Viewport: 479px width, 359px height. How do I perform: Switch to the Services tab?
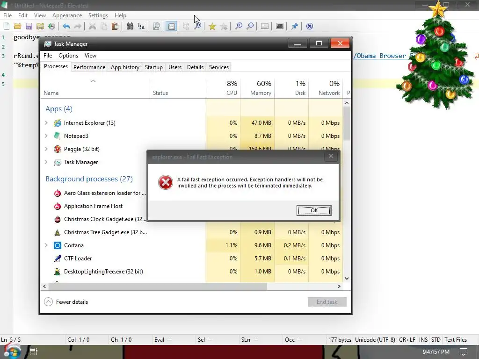[219, 67]
